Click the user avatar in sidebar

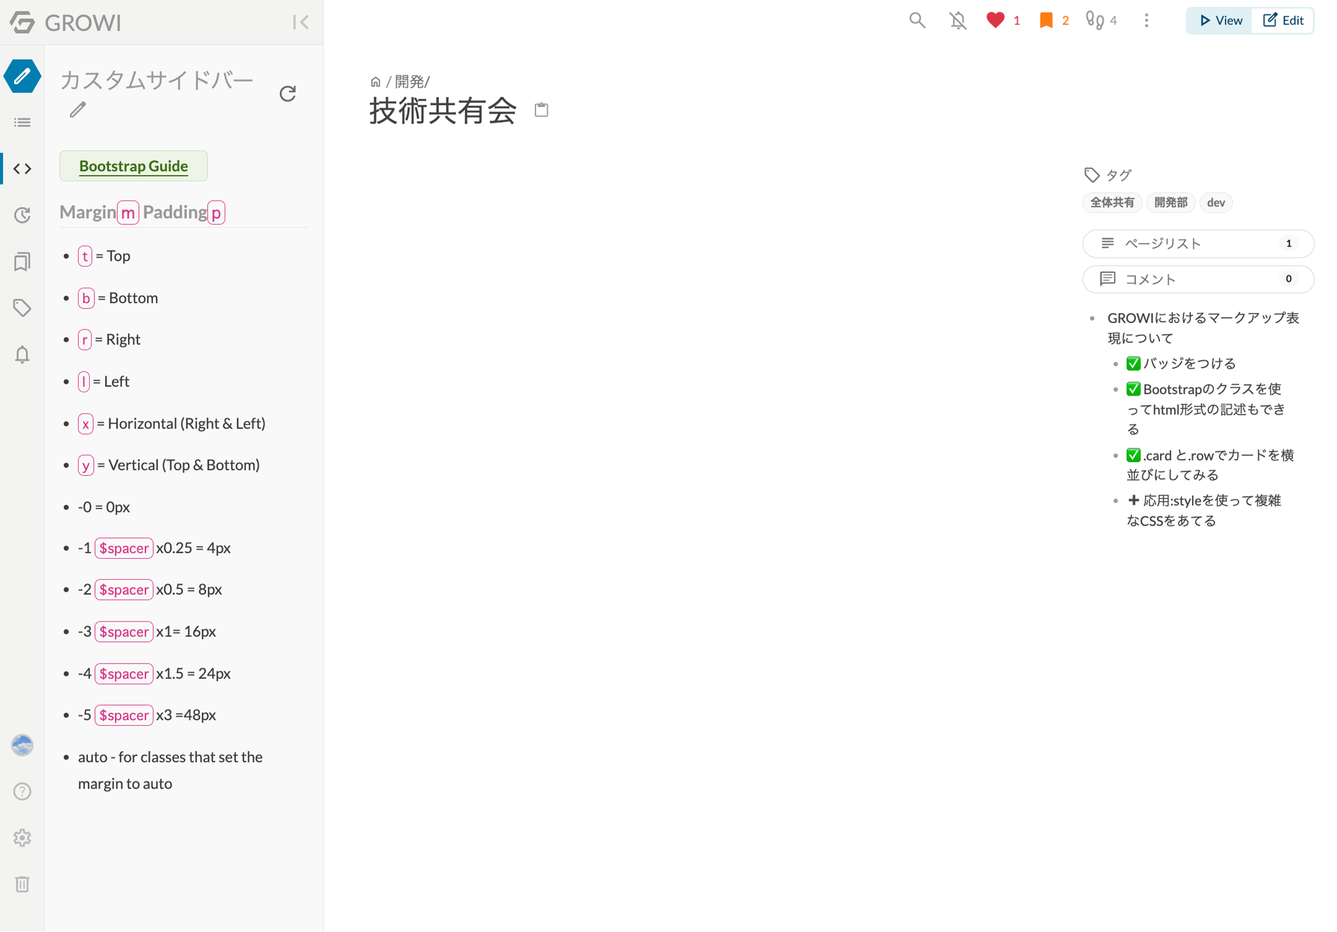point(22,745)
